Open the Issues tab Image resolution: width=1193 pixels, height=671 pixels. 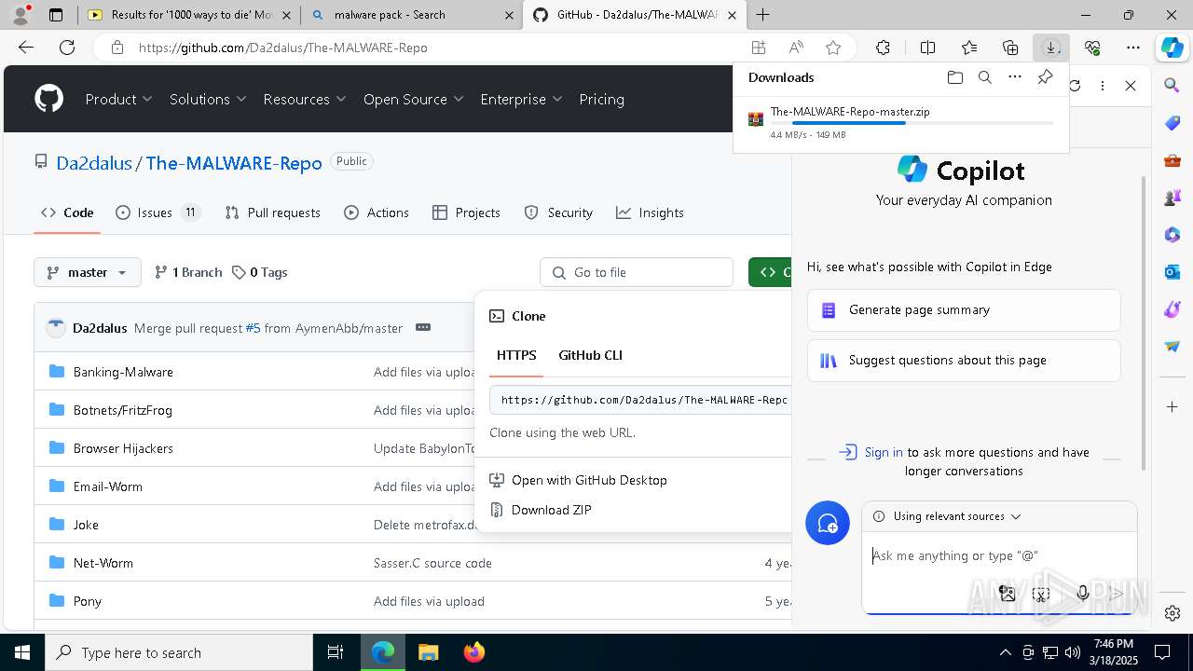(157, 212)
